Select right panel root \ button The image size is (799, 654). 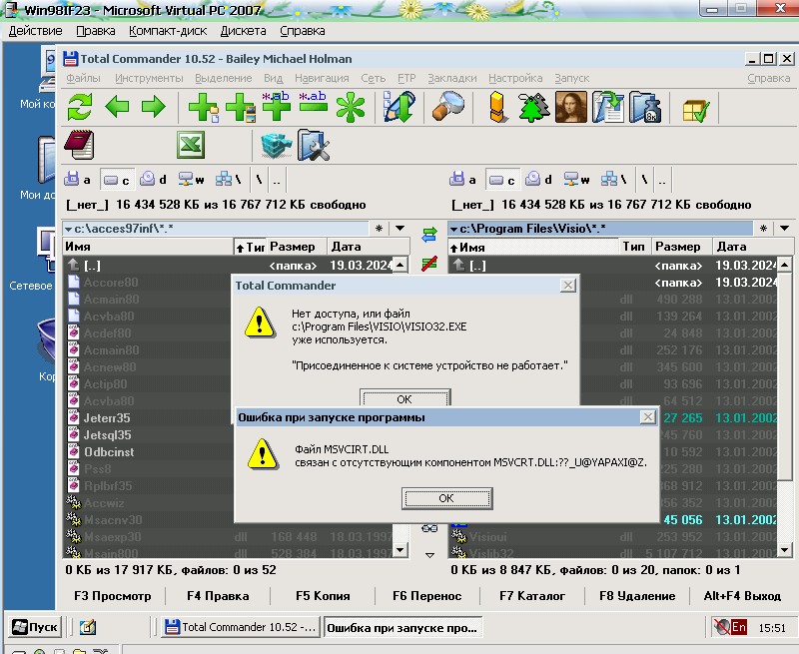tap(644, 180)
